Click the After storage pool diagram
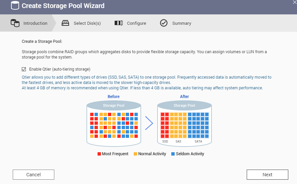Viewport: 297px width, 184px height. 184,123
